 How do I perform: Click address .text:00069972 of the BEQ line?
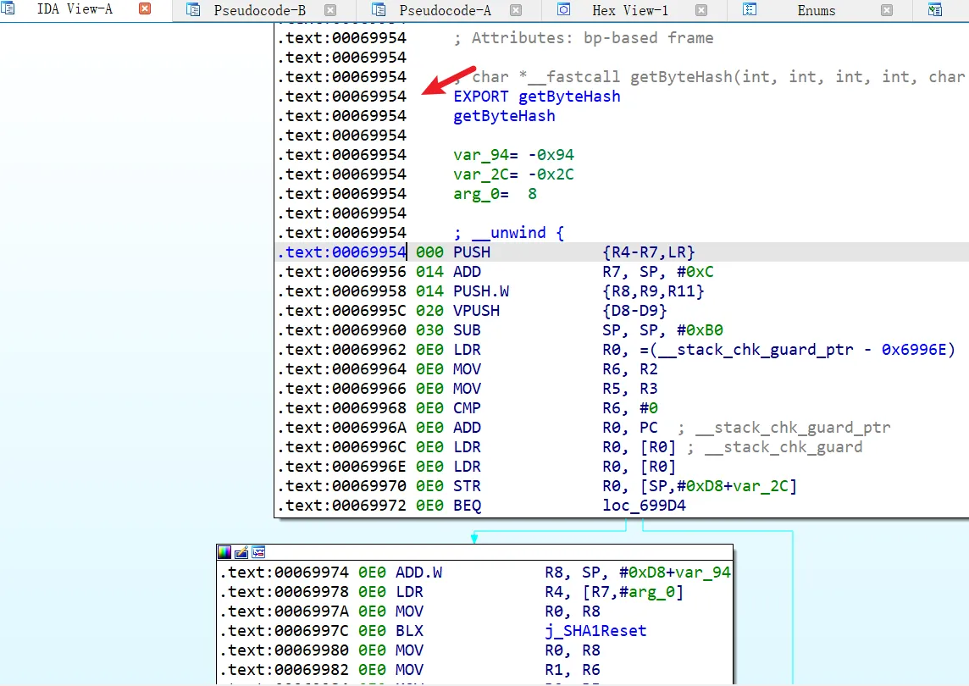341,506
